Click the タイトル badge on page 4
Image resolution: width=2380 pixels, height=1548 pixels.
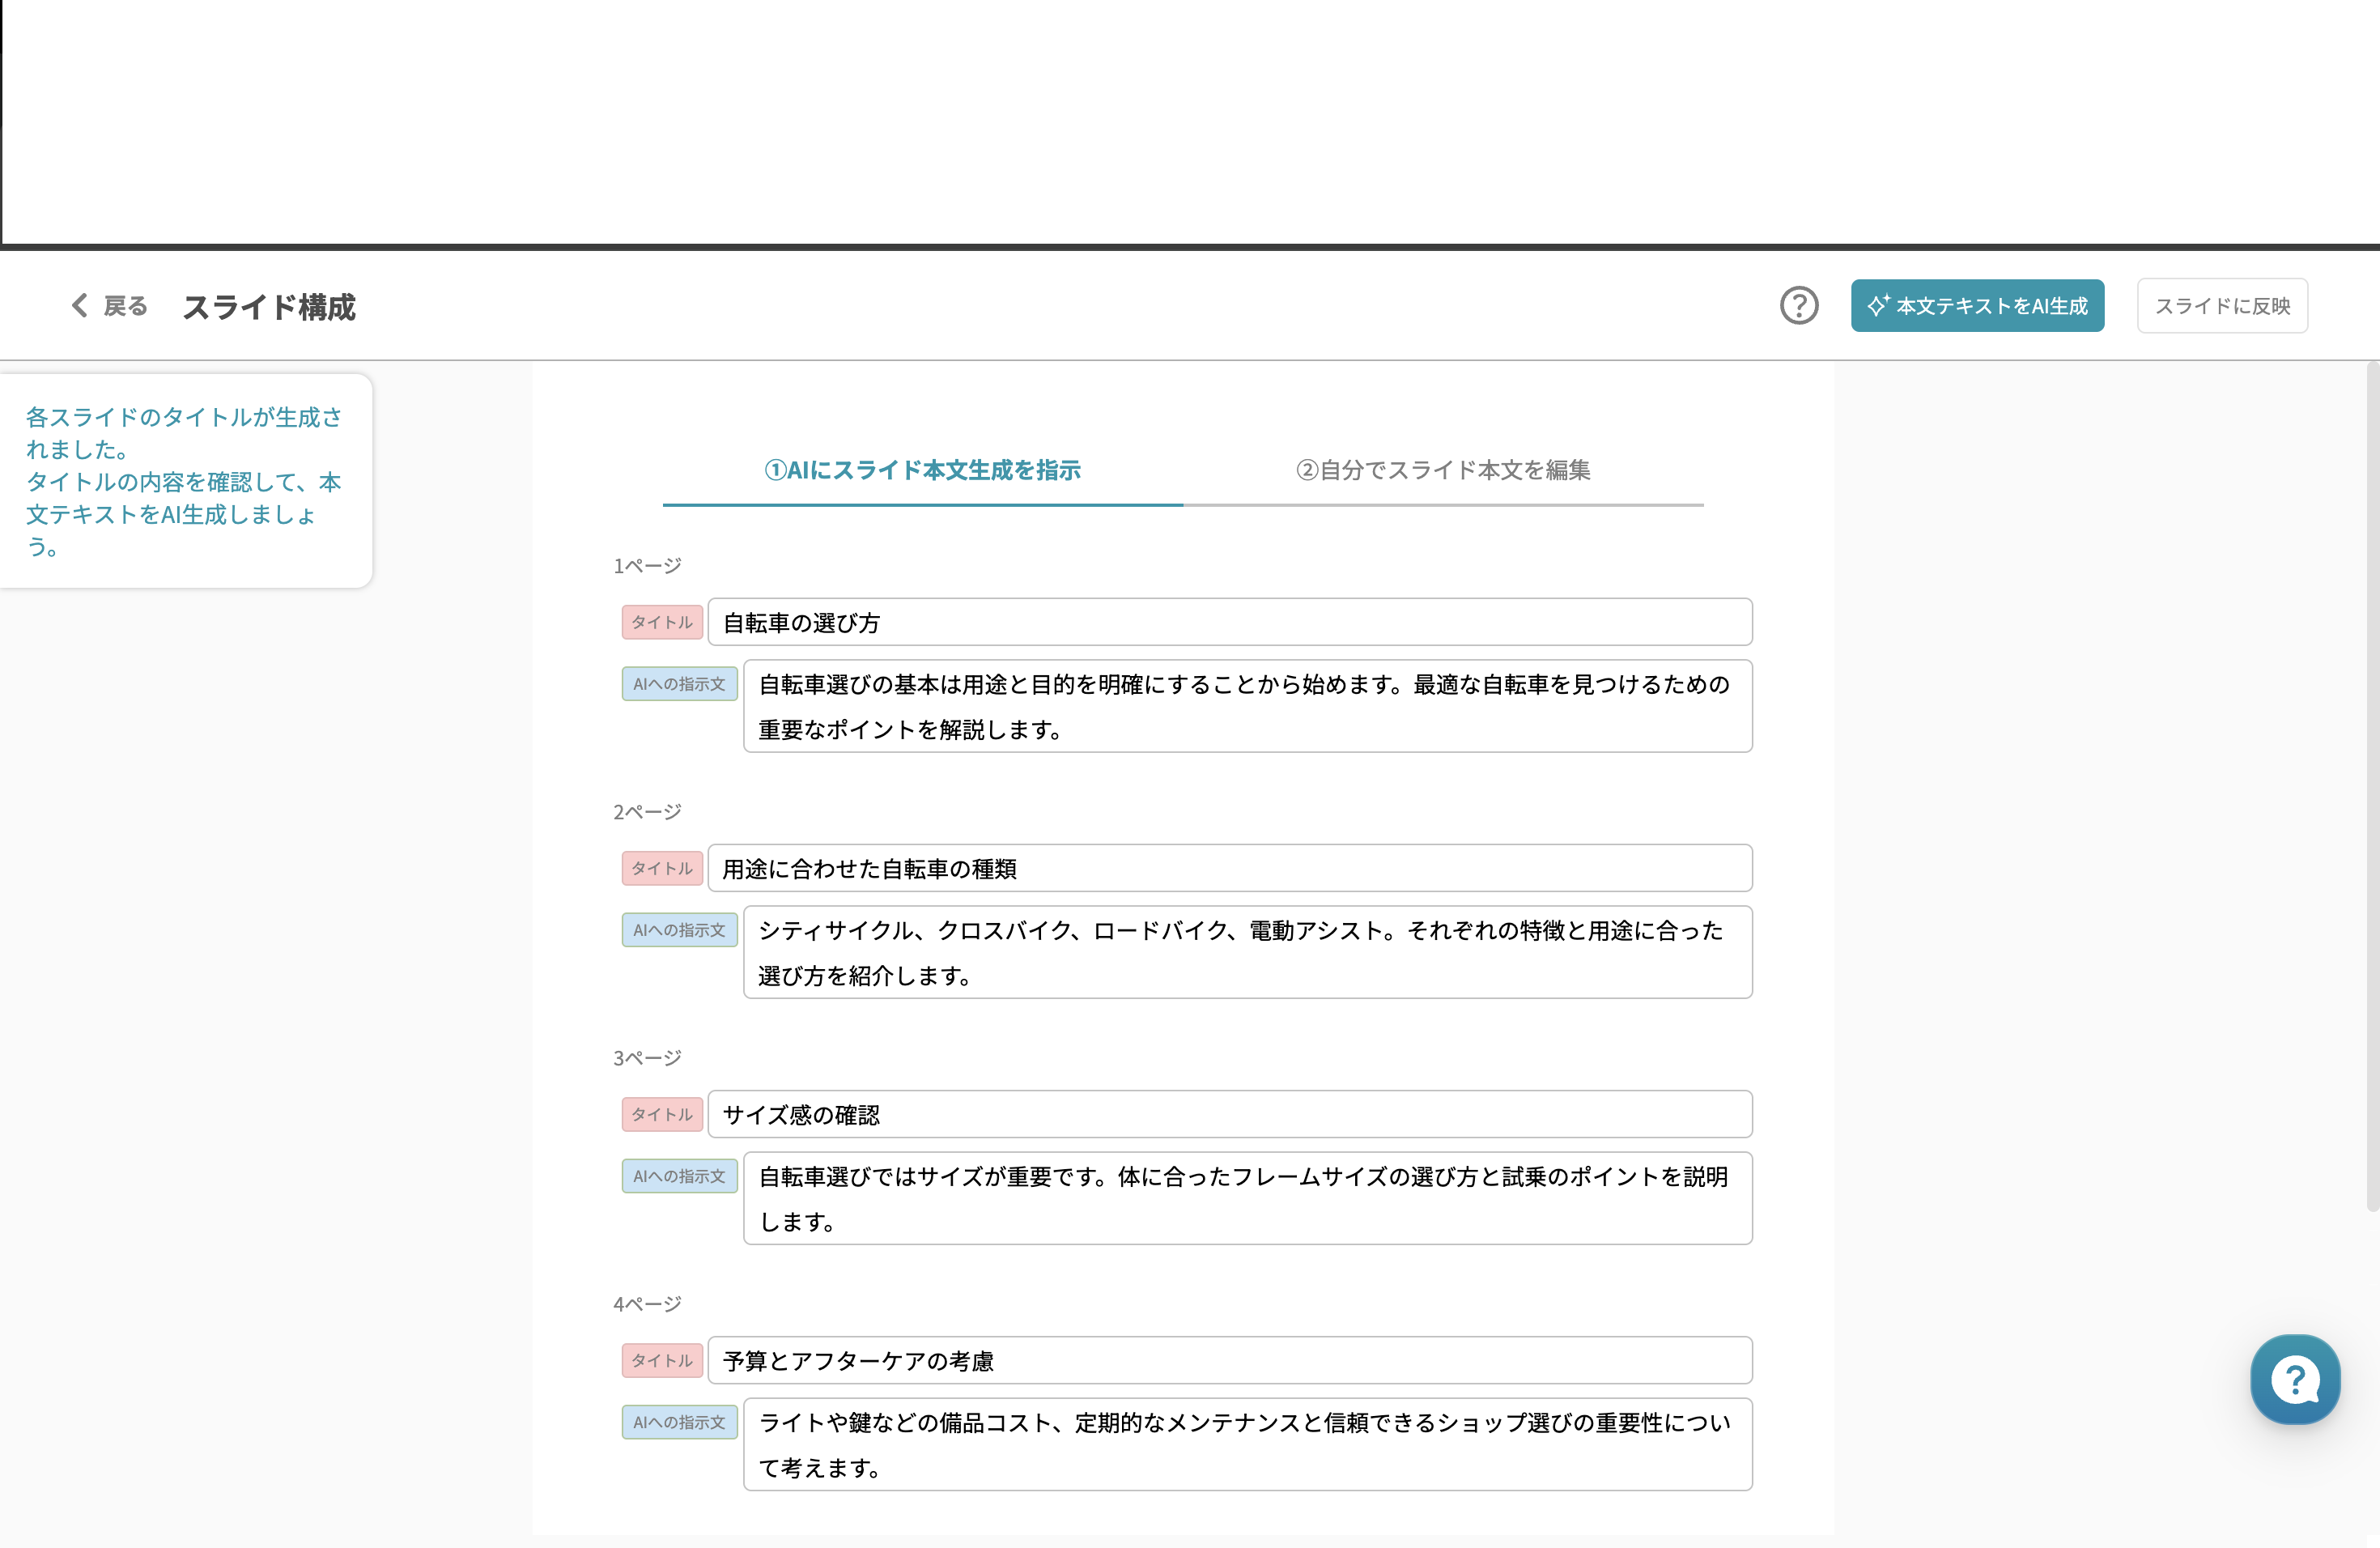661,1360
